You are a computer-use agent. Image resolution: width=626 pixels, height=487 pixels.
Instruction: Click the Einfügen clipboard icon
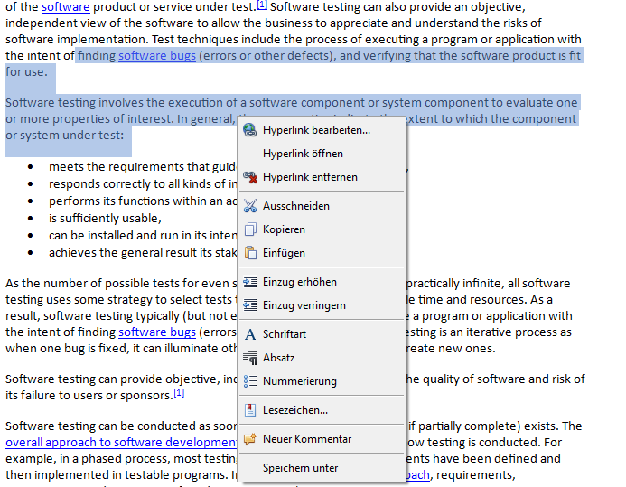[x=250, y=253]
